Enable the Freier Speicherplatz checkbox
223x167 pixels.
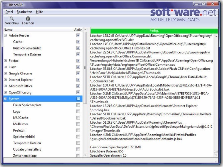click(x=78, y=105)
